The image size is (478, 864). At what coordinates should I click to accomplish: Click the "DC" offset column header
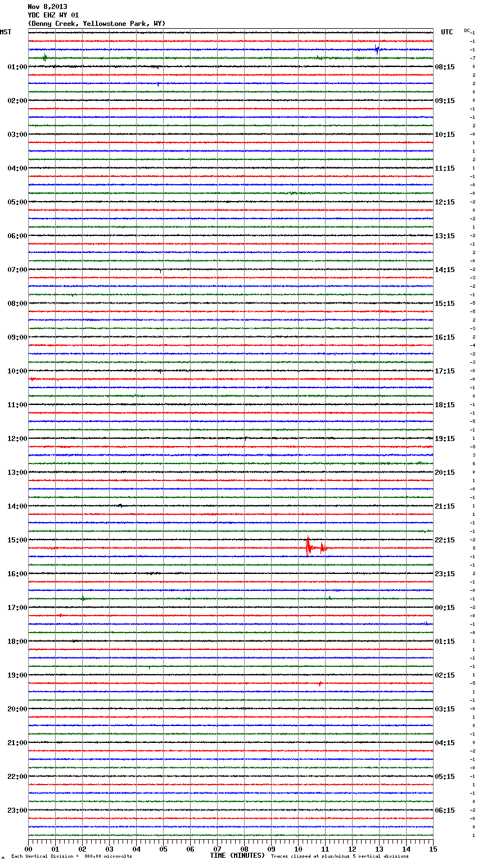(x=467, y=30)
